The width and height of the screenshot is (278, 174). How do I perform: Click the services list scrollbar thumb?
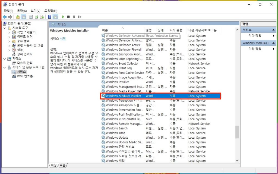pyautogui.click(x=237, y=132)
